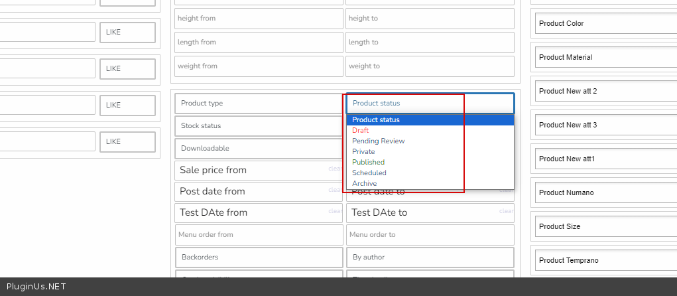Open the Product Material attribute selector

click(x=605, y=58)
